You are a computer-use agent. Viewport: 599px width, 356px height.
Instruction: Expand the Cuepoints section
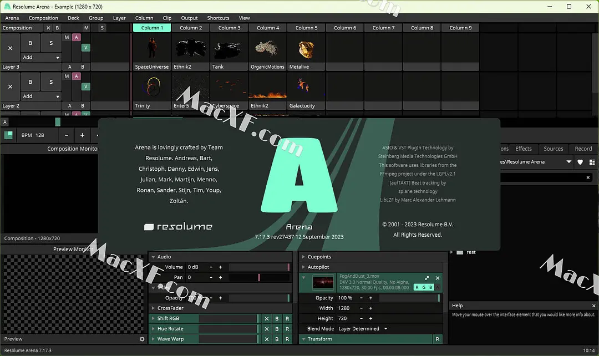(303, 257)
